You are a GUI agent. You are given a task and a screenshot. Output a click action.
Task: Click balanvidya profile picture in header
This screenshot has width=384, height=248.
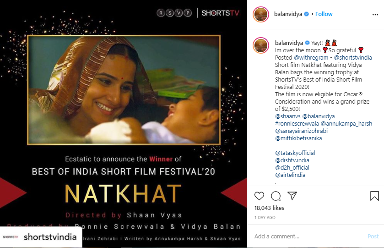260,15
